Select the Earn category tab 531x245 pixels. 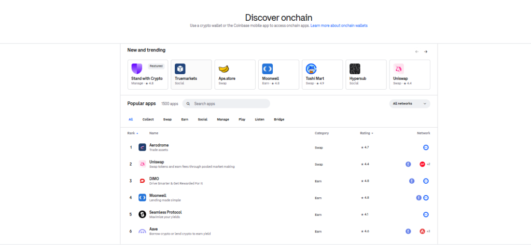pyautogui.click(x=185, y=119)
